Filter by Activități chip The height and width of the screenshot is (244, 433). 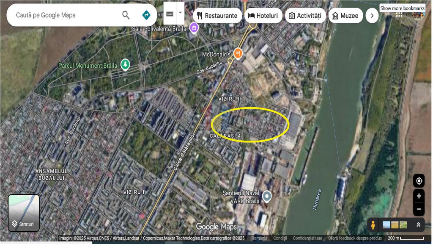click(305, 16)
